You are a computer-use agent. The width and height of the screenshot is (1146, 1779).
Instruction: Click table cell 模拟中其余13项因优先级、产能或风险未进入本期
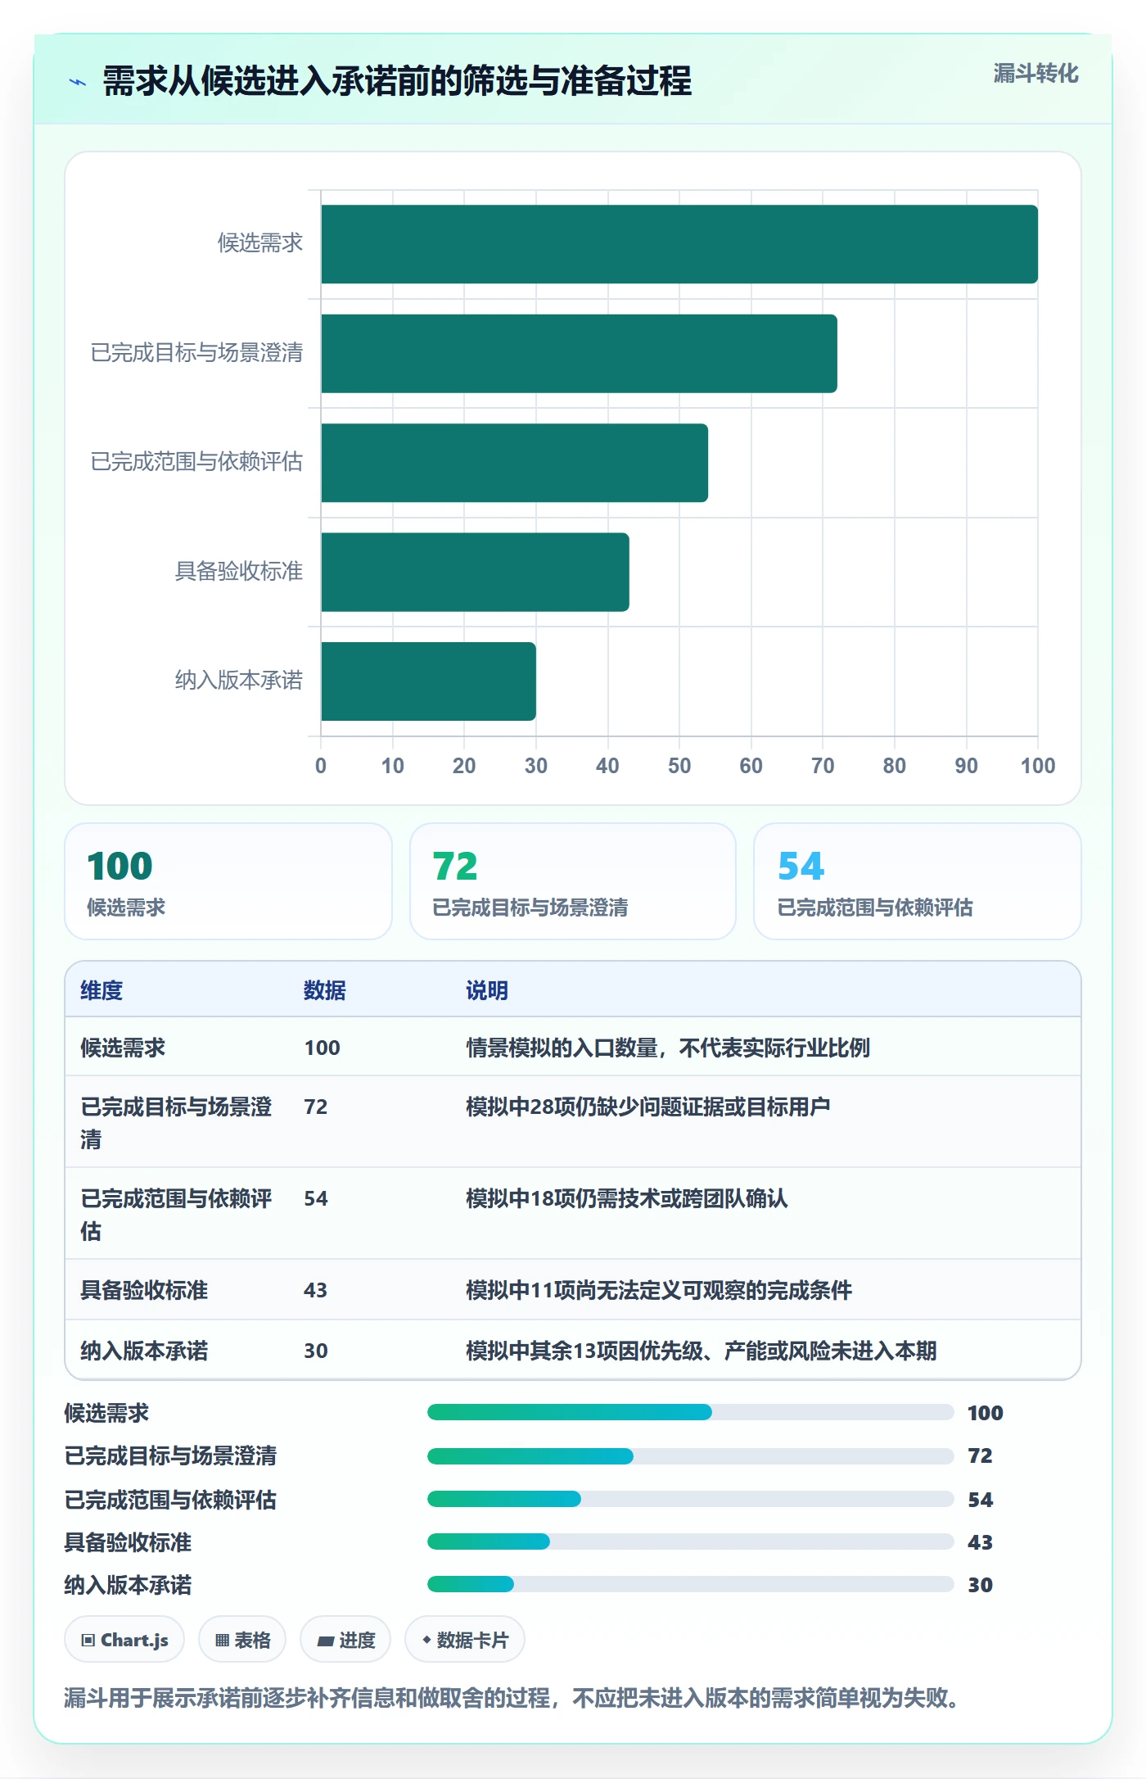(x=702, y=1351)
